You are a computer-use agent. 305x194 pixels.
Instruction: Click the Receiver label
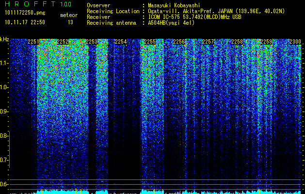click(x=98, y=17)
